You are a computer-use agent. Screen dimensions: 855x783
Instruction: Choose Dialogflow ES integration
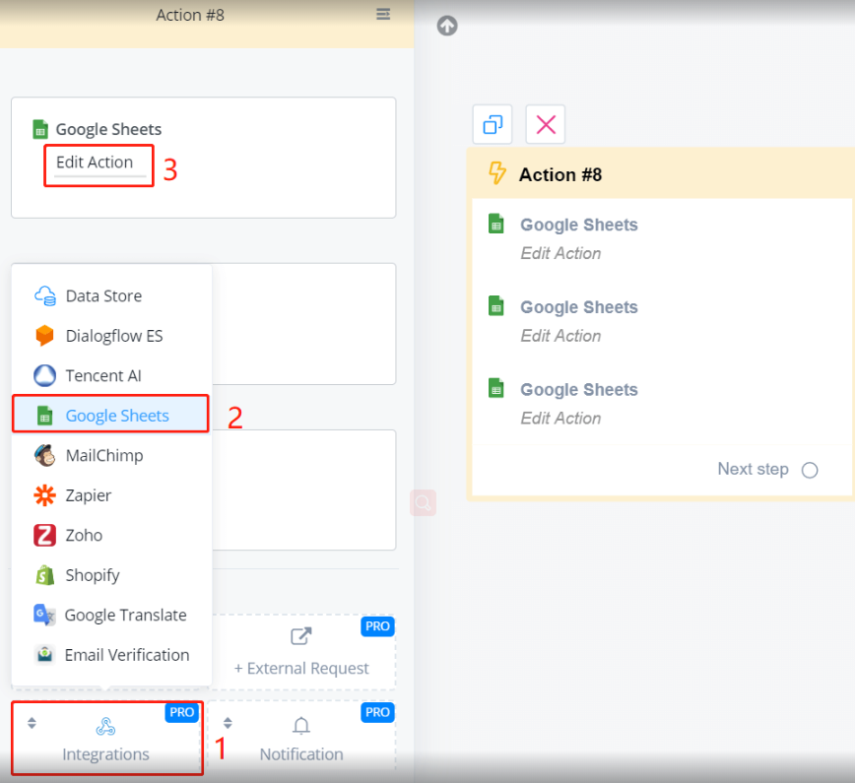[113, 336]
